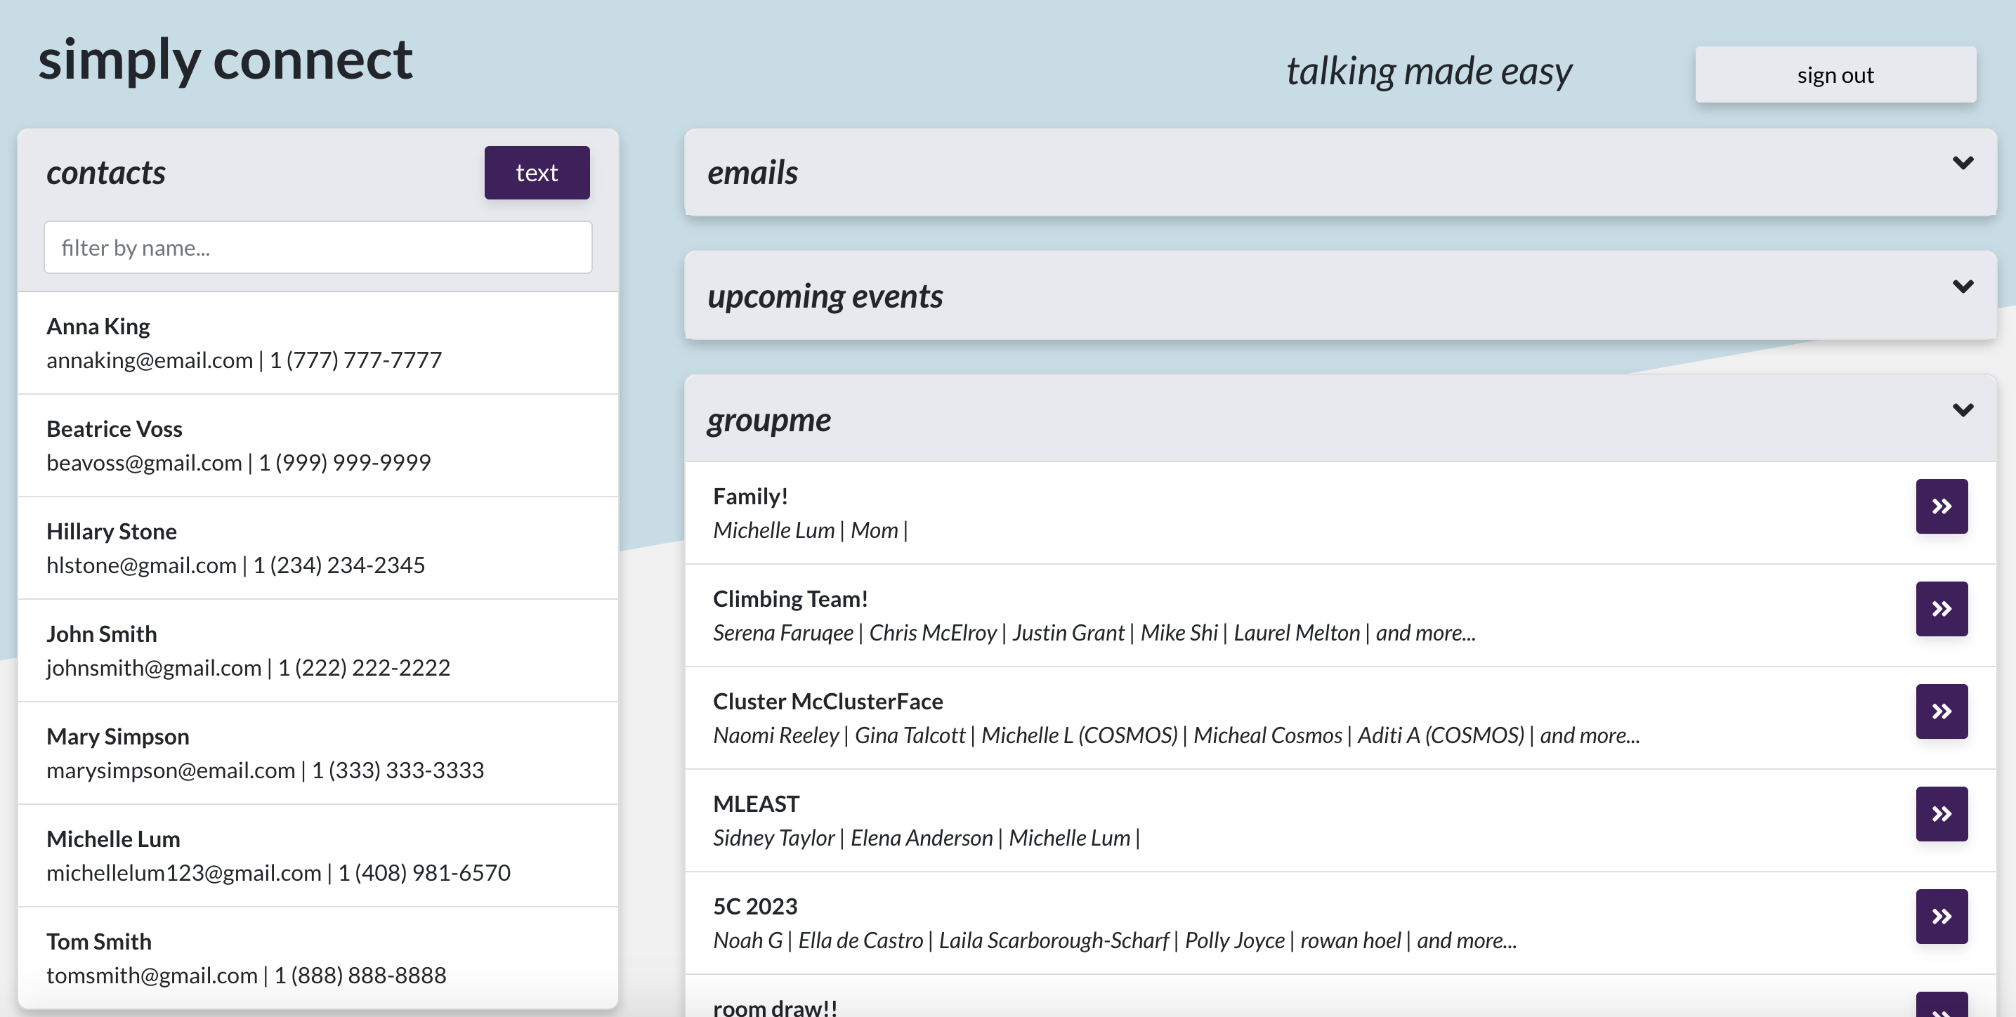Open Cluster McClusterFace group arrow button

pyautogui.click(x=1941, y=711)
